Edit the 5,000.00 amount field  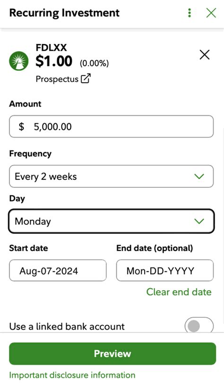pos(112,127)
